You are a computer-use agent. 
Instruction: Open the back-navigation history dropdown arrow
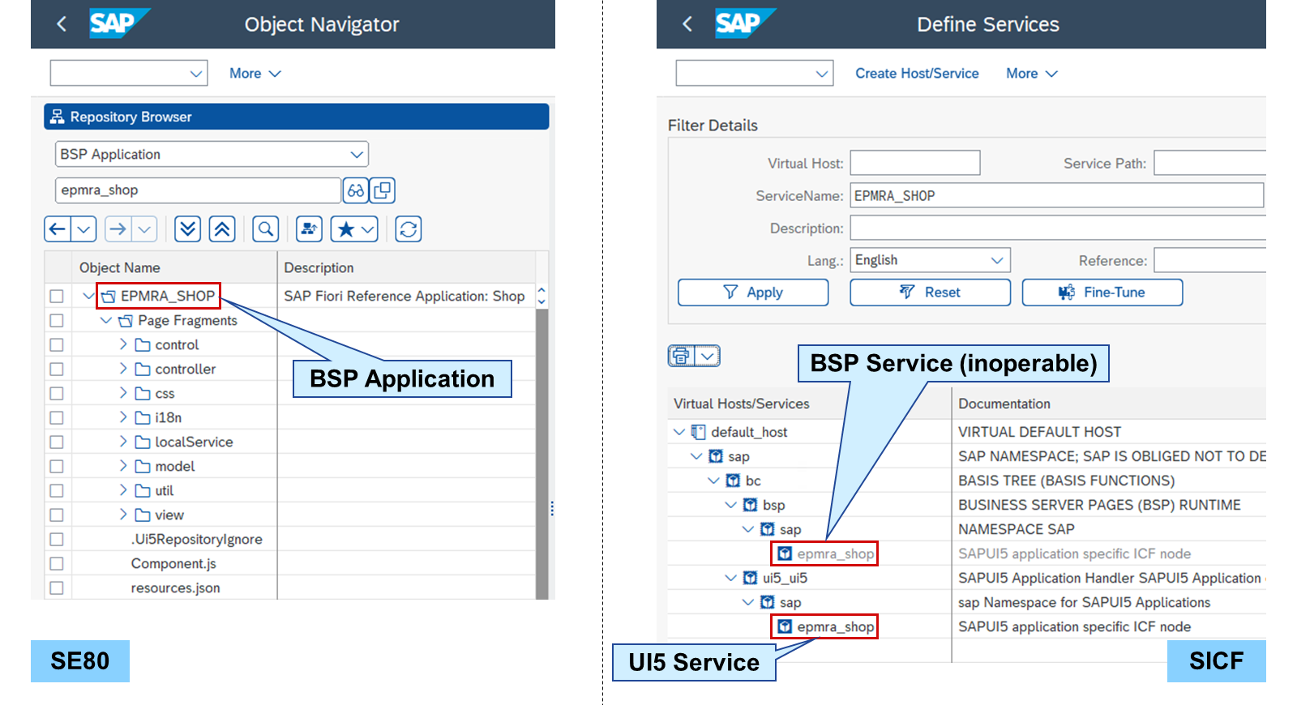(x=84, y=229)
